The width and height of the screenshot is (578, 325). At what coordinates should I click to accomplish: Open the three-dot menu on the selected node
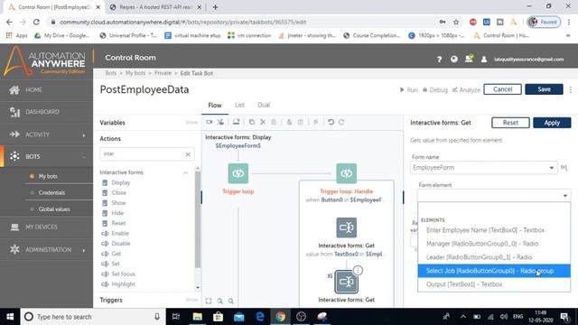tap(358, 271)
